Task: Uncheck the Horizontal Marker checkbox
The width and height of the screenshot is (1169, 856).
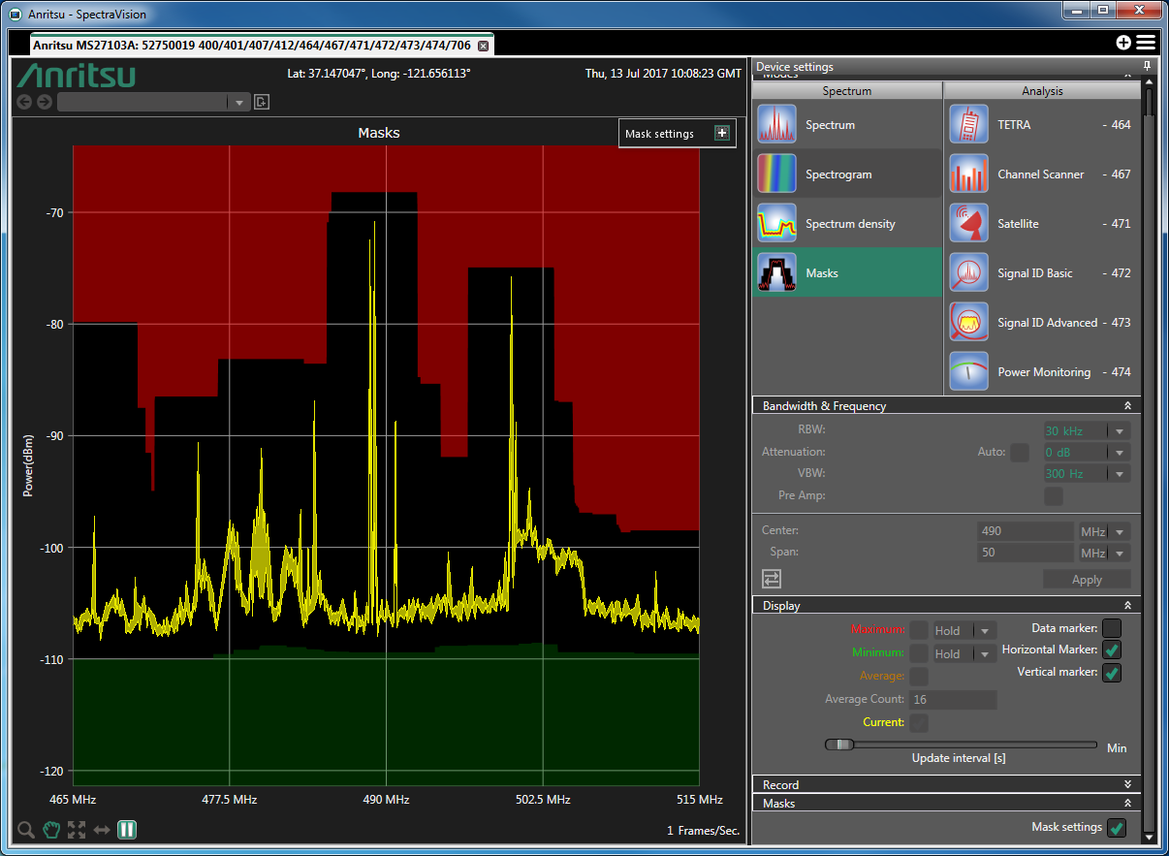Action: (1112, 650)
